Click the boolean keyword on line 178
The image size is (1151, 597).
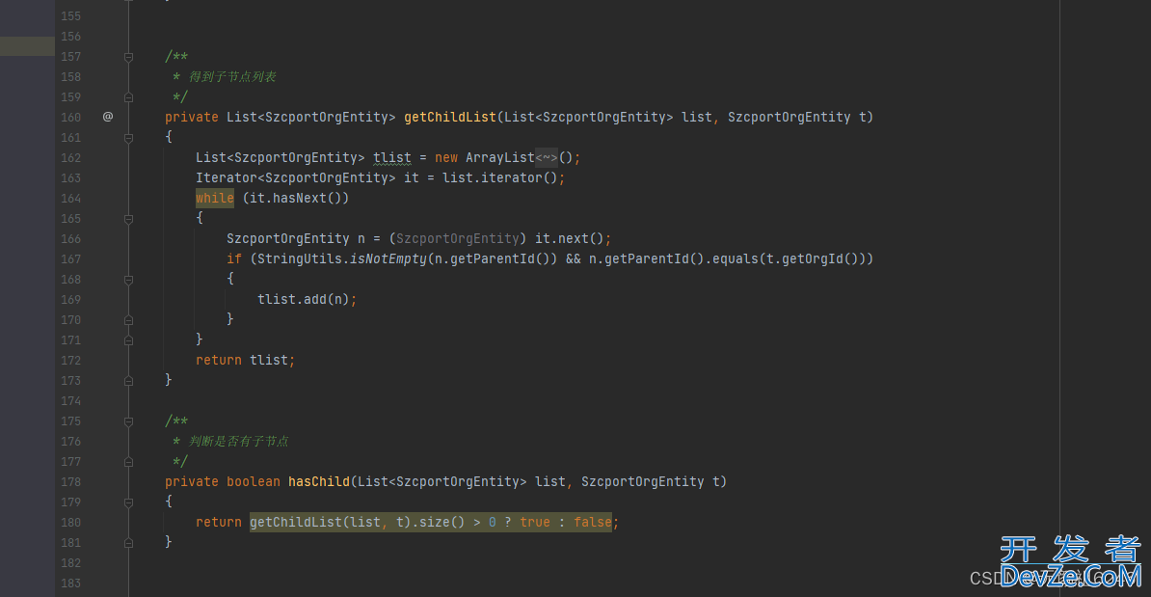pos(254,481)
